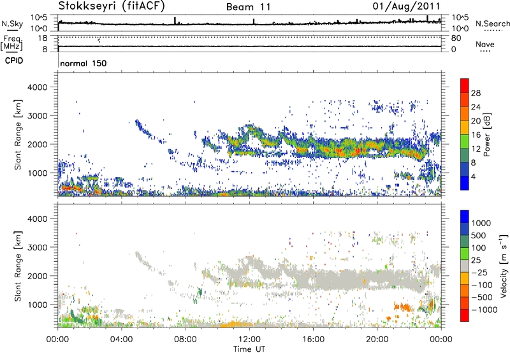
Task: Click the 20 label on power colorbar
Action: 476,121
